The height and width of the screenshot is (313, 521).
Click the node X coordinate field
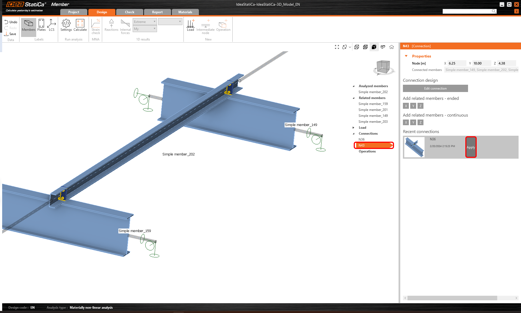tap(457, 63)
